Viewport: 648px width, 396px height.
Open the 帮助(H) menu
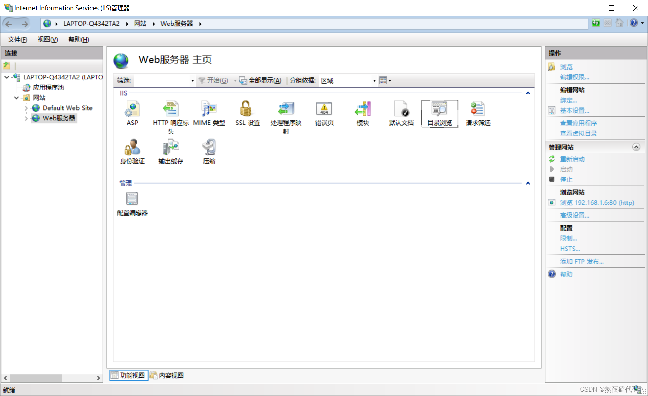pyautogui.click(x=79, y=40)
